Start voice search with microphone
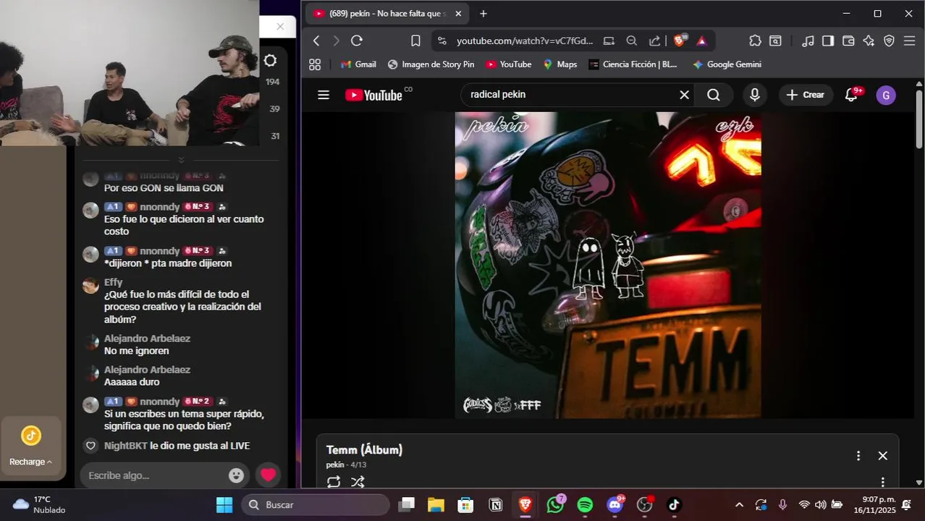 755,95
